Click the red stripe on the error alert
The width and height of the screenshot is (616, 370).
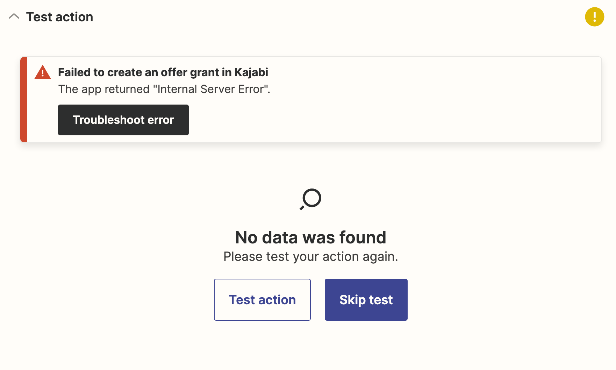(24, 100)
